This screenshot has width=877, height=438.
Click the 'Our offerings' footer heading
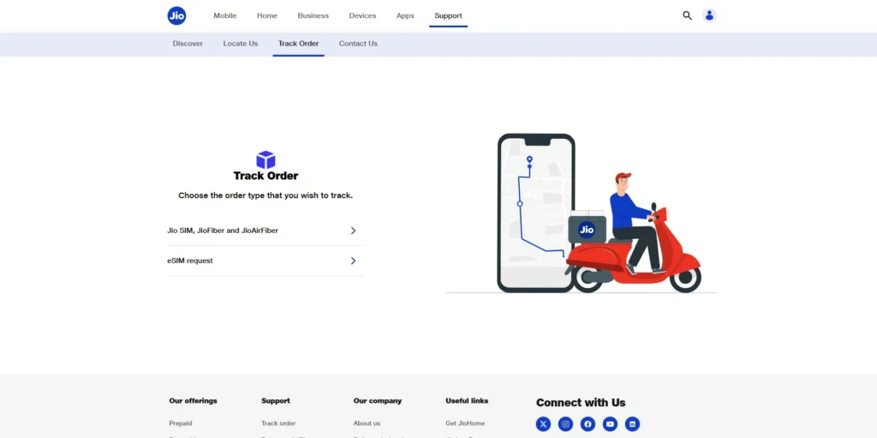(193, 401)
